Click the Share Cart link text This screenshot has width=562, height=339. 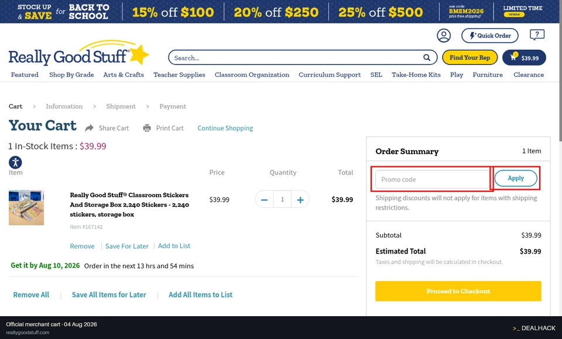[114, 128]
